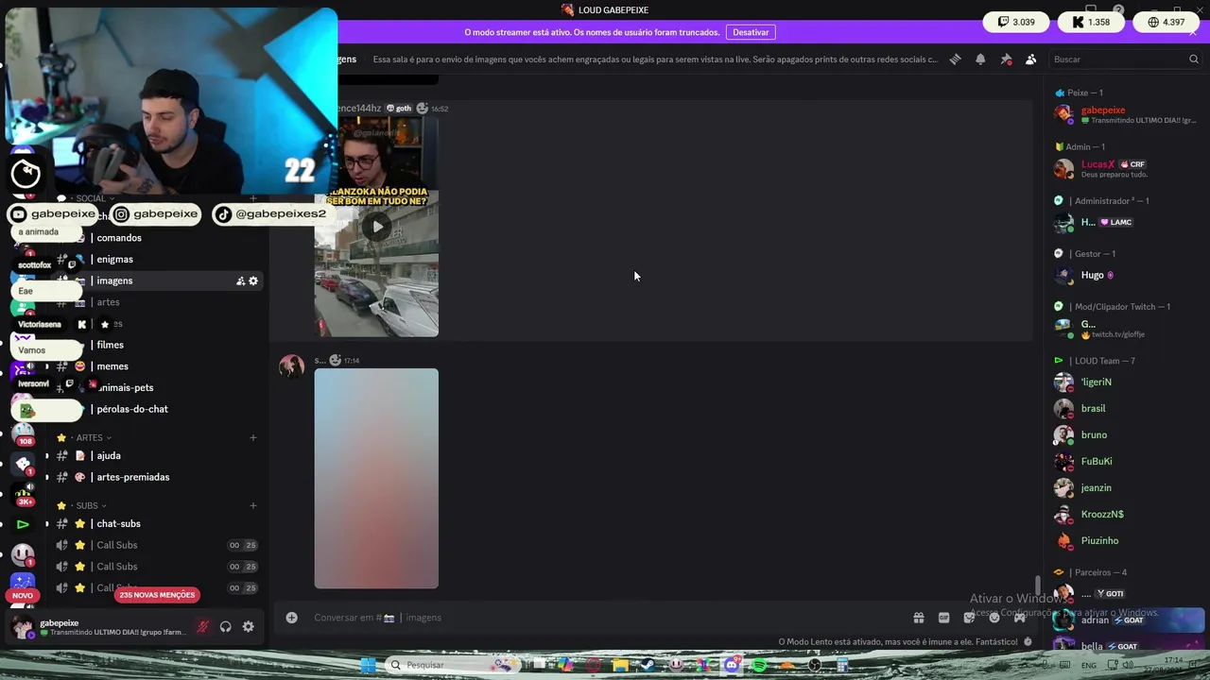Click member 'ligeriN in LOUD Team
The height and width of the screenshot is (680, 1210).
1125,382
